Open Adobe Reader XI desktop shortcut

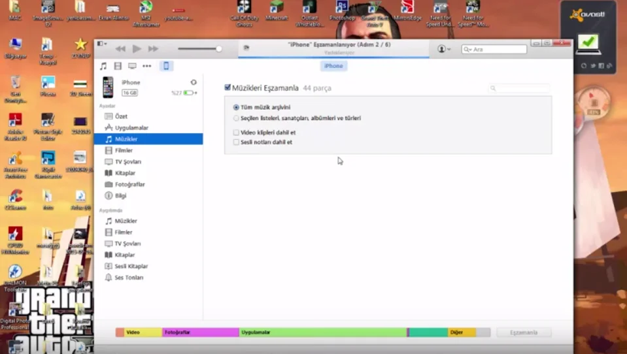point(15,127)
